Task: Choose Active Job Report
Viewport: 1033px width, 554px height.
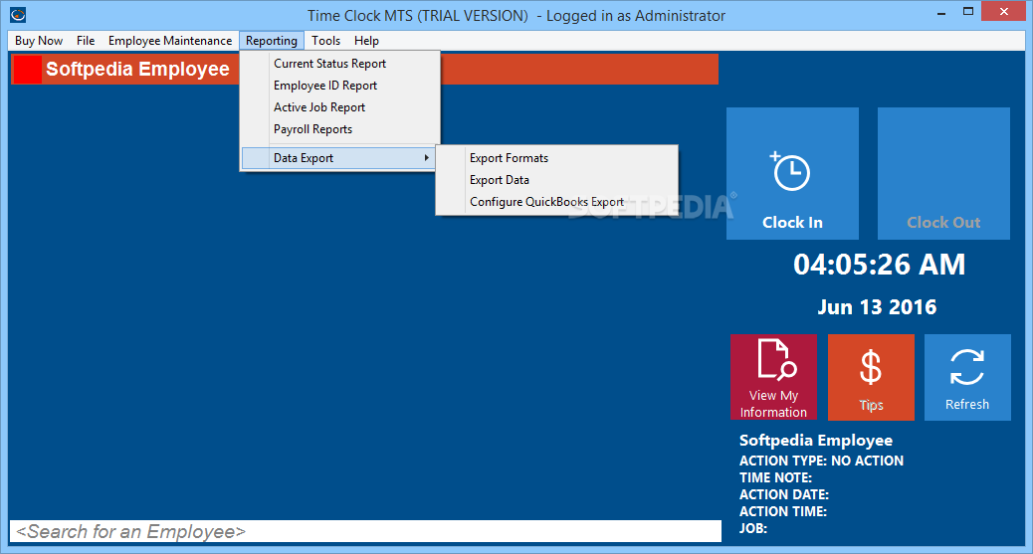Action: pos(340,107)
